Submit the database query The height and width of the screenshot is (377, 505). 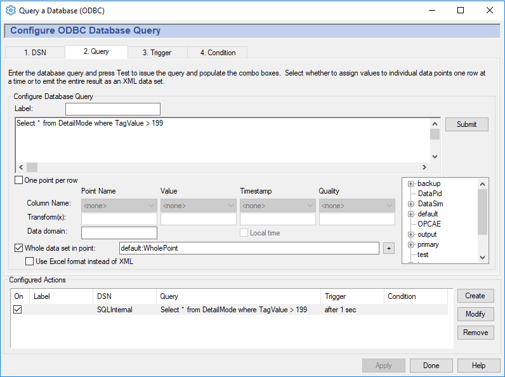click(x=467, y=124)
